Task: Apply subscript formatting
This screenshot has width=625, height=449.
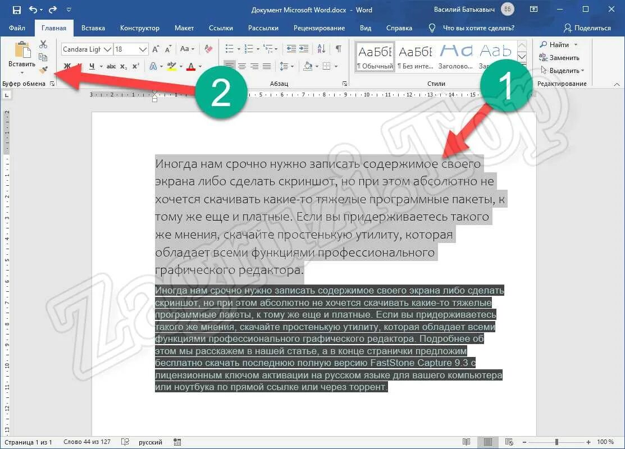Action: click(x=124, y=66)
